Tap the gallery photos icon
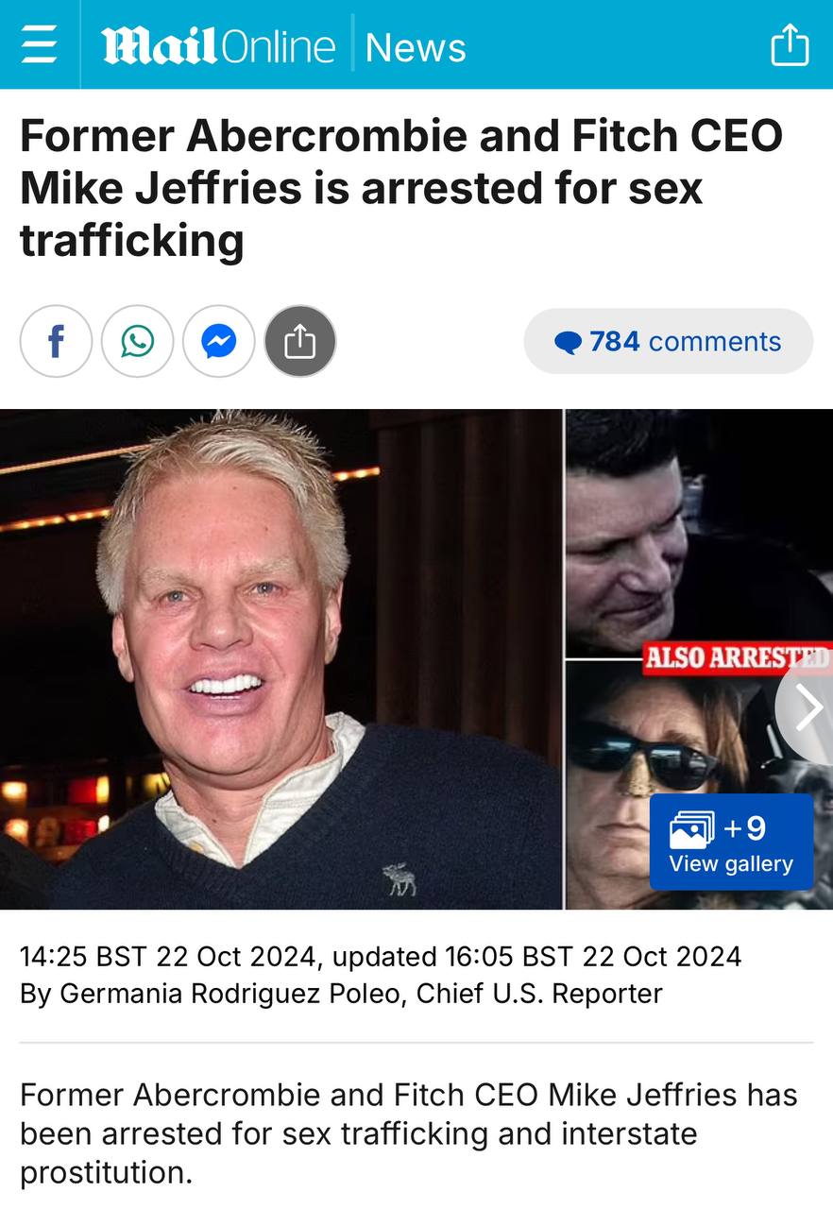The image size is (833, 1209). tap(690, 830)
